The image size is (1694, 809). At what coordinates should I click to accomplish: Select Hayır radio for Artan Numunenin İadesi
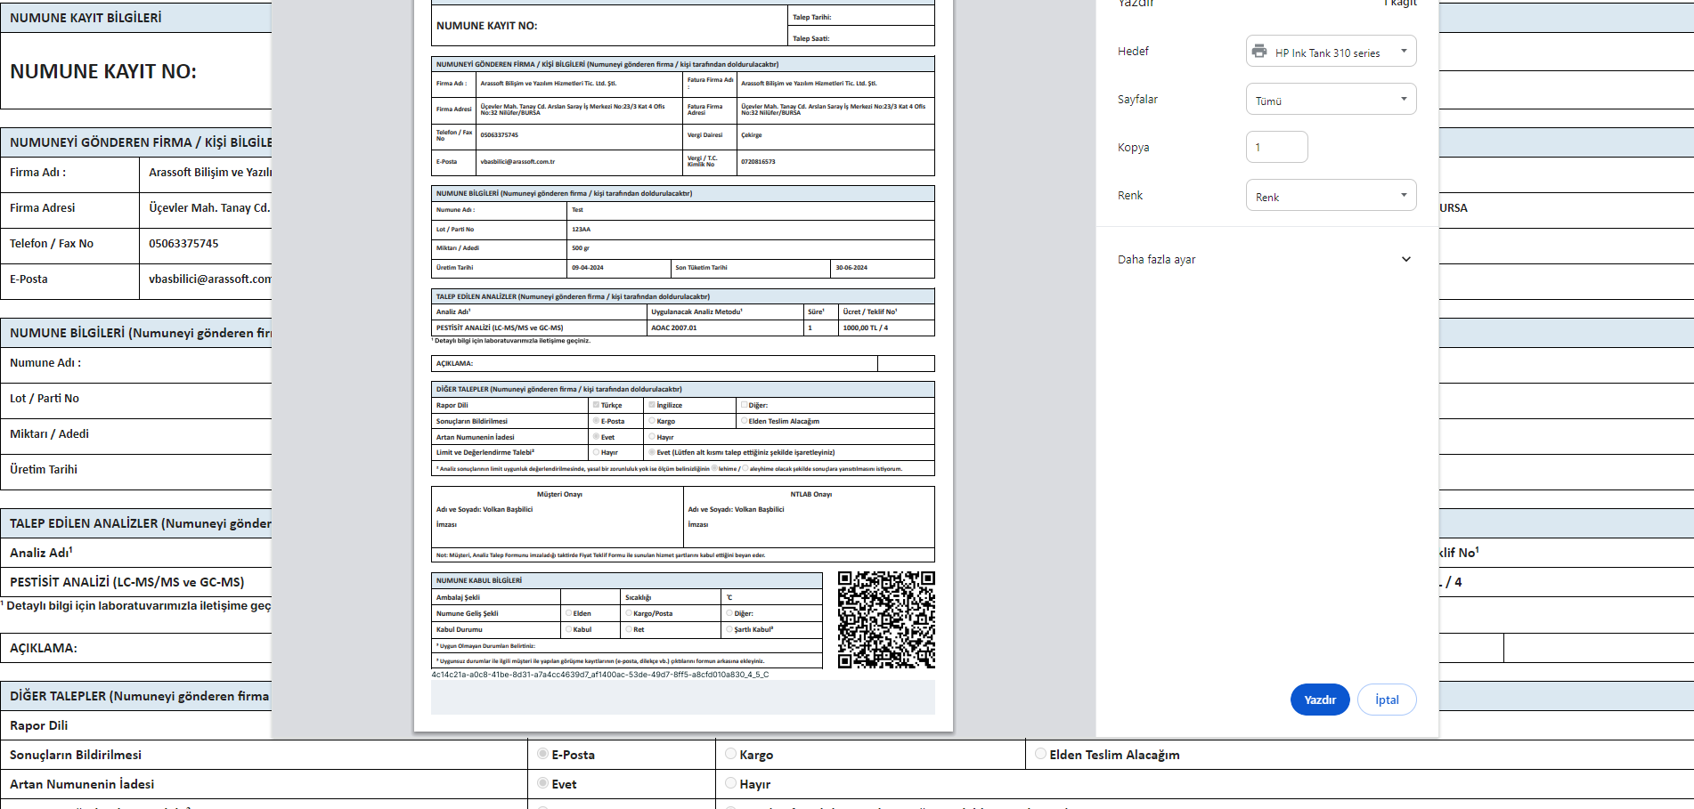730,783
